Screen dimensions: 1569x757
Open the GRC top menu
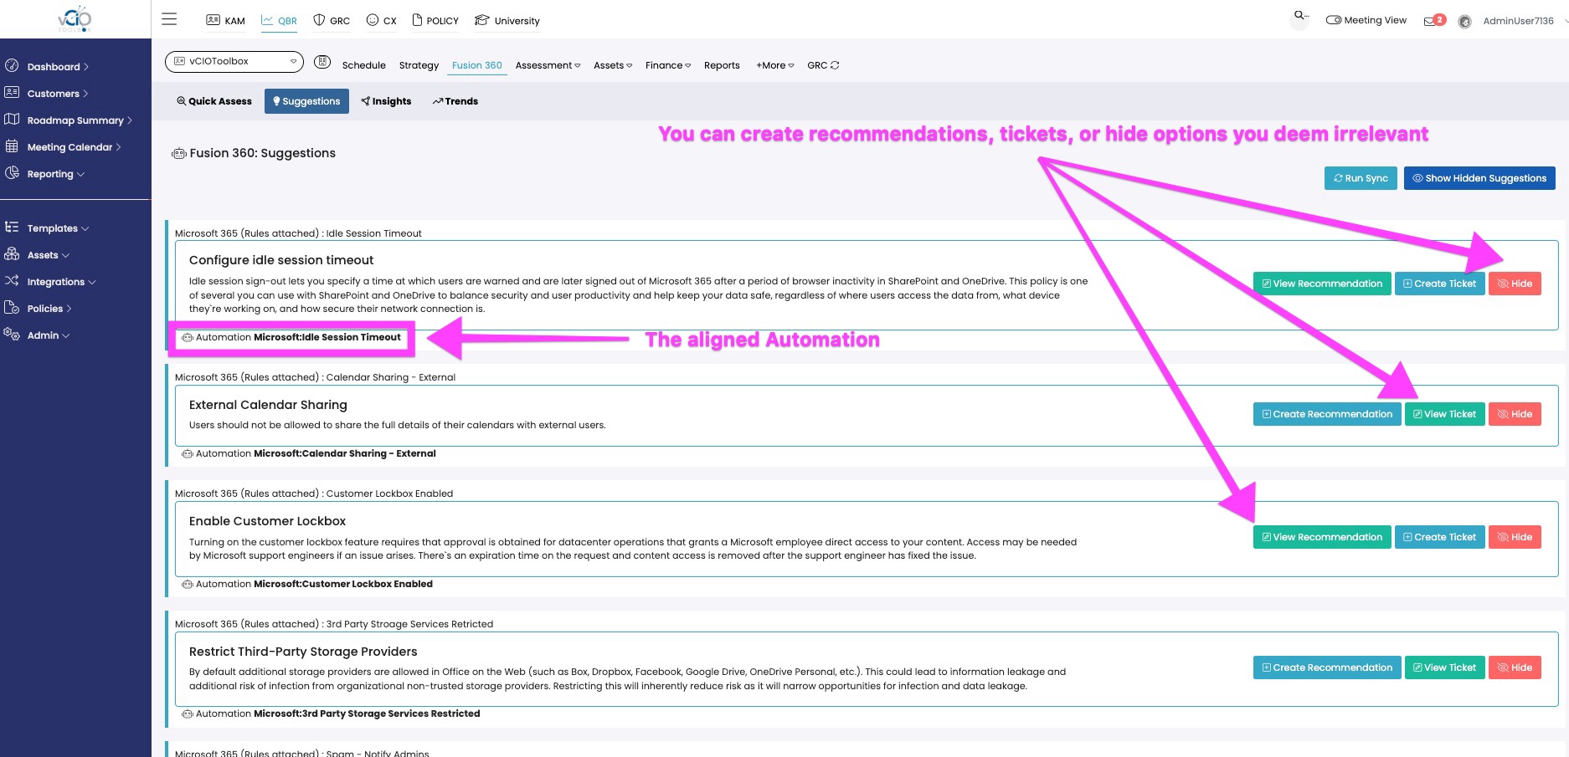[332, 20]
